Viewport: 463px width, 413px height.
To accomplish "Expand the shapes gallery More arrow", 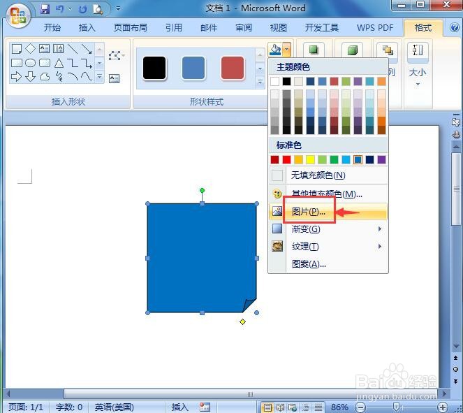I will [x=99, y=77].
